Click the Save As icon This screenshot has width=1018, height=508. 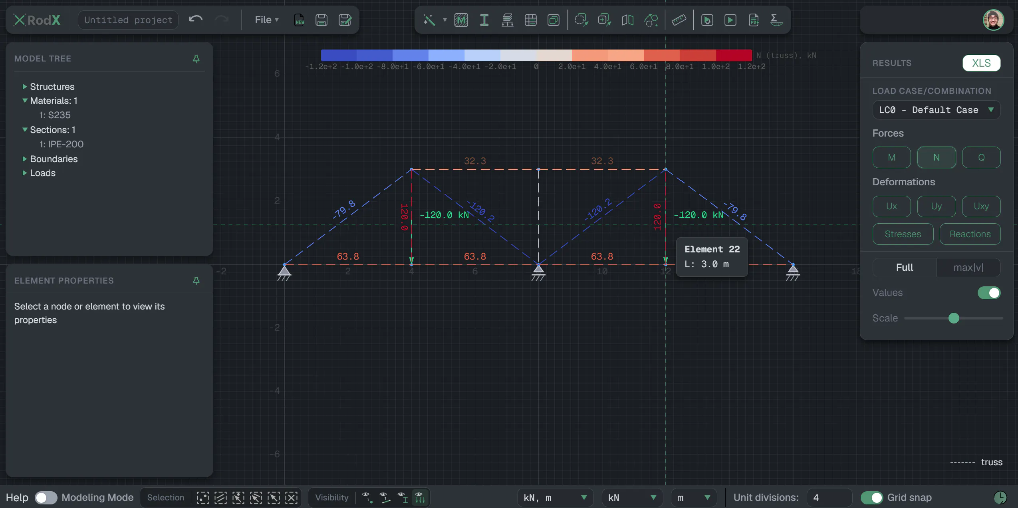[x=345, y=20]
